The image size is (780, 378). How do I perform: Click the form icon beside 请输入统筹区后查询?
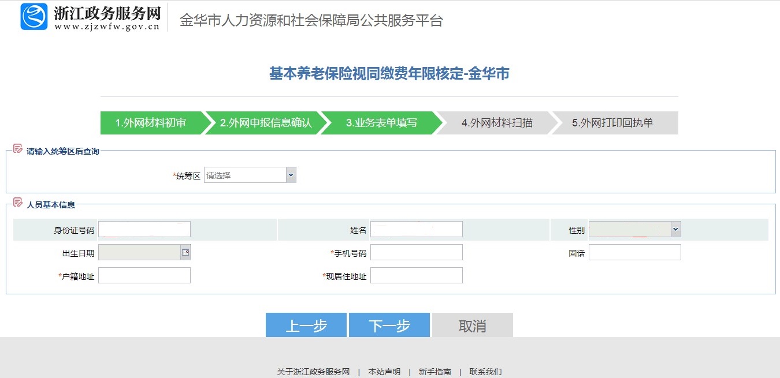(x=18, y=149)
